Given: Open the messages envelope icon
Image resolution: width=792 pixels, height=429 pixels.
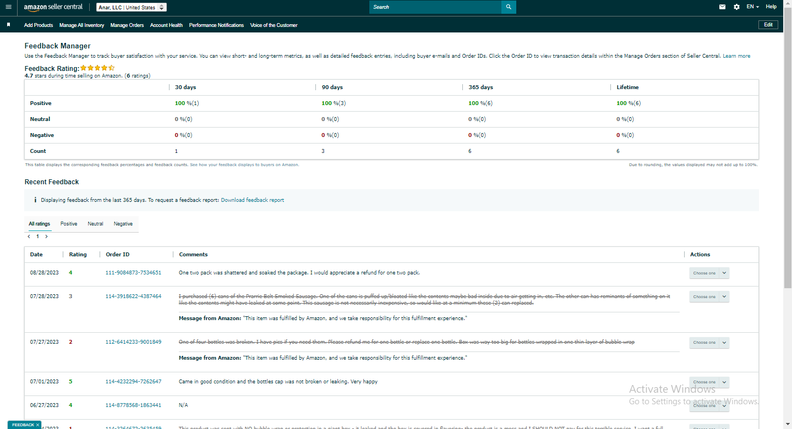Looking at the screenshot, I should 723,7.
